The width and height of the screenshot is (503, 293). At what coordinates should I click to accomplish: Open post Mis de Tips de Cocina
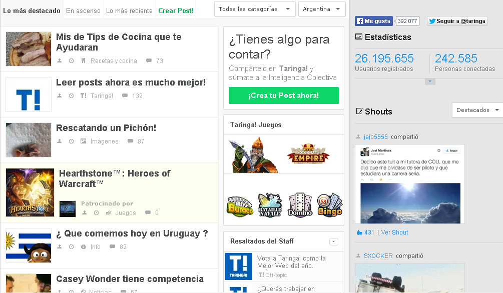click(x=119, y=42)
